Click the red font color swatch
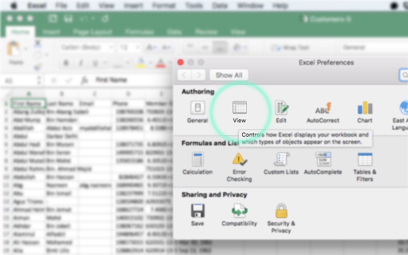The height and width of the screenshot is (255, 408). [161, 63]
